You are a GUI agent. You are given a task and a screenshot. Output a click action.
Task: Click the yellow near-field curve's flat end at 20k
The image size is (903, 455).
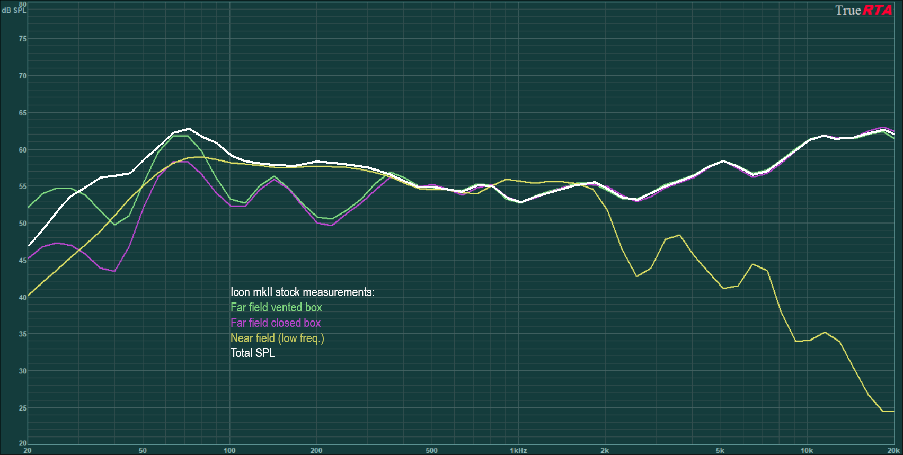[x=889, y=411]
